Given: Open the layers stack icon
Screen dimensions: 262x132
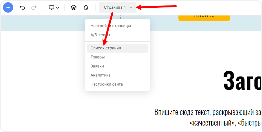Looking at the screenshot, I should (x=74, y=7).
